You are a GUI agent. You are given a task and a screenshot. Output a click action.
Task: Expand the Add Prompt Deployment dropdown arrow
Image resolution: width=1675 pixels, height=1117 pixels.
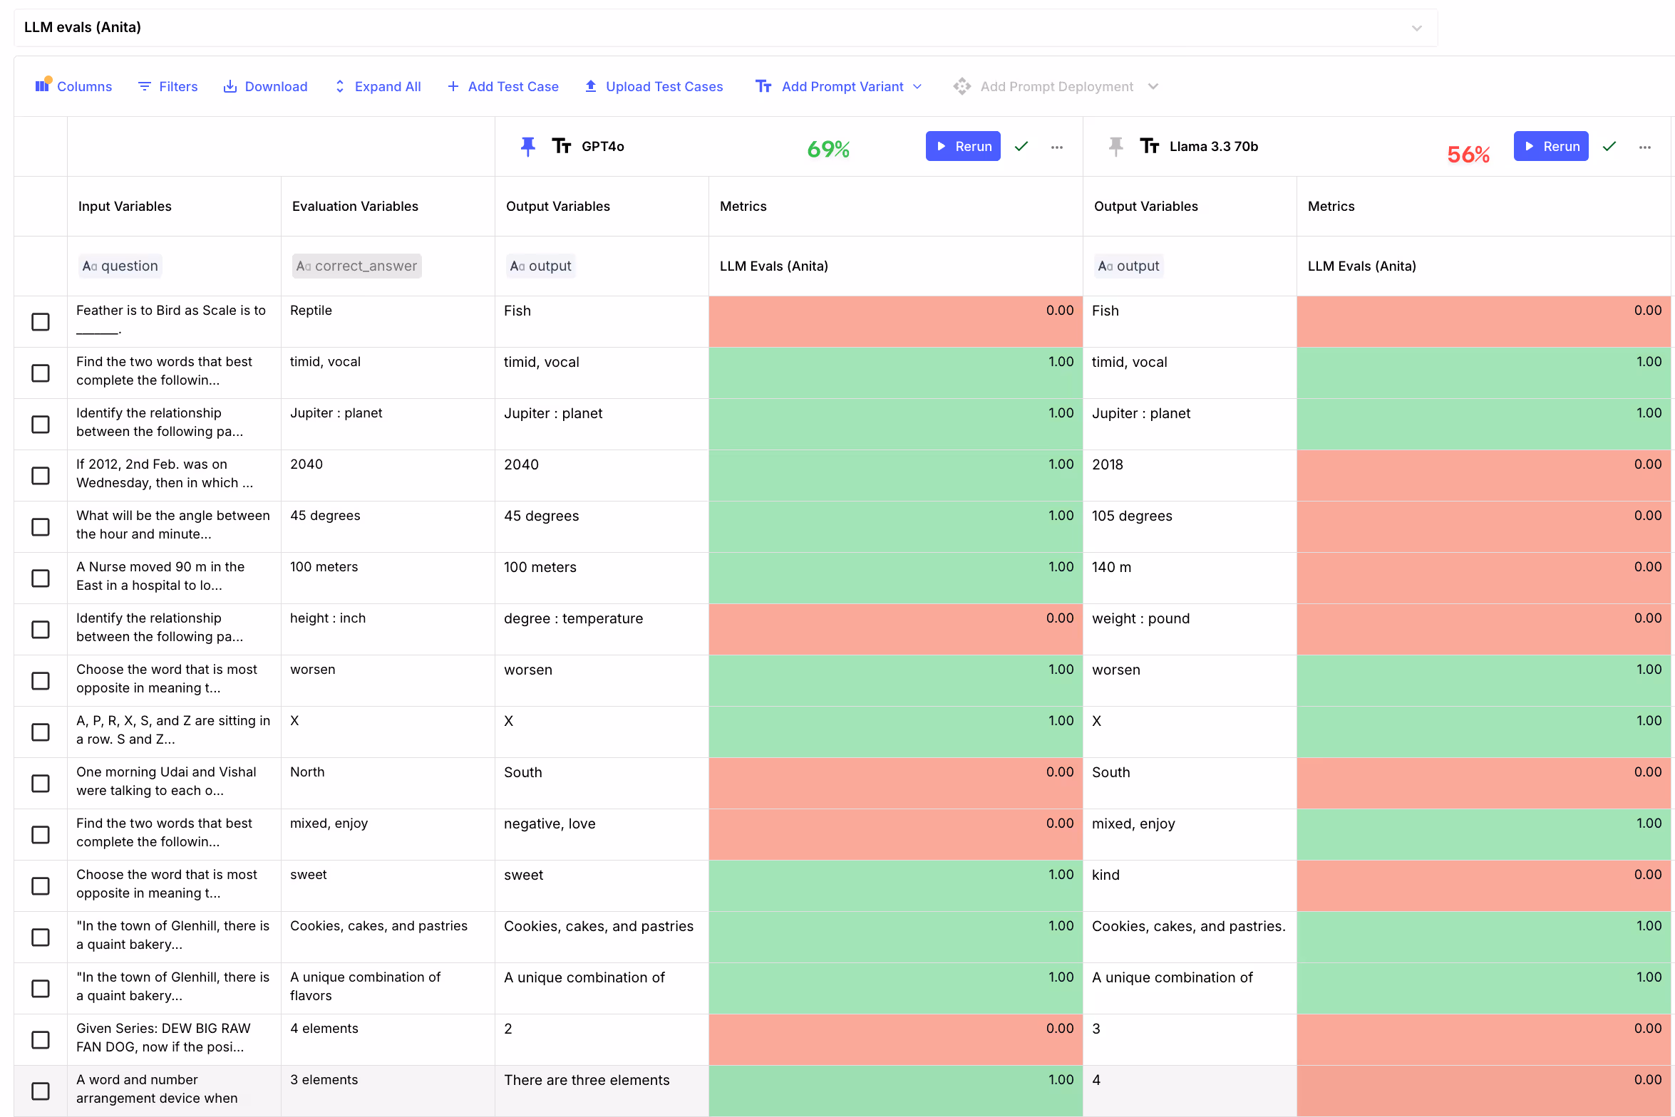[1153, 86]
